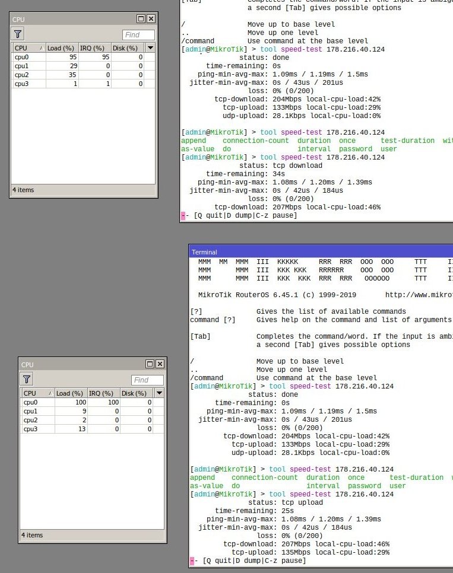This screenshot has height=573, width=453.
Task: Click the cpu0 load value 95 in the upper CPU window
Action: pos(73,57)
